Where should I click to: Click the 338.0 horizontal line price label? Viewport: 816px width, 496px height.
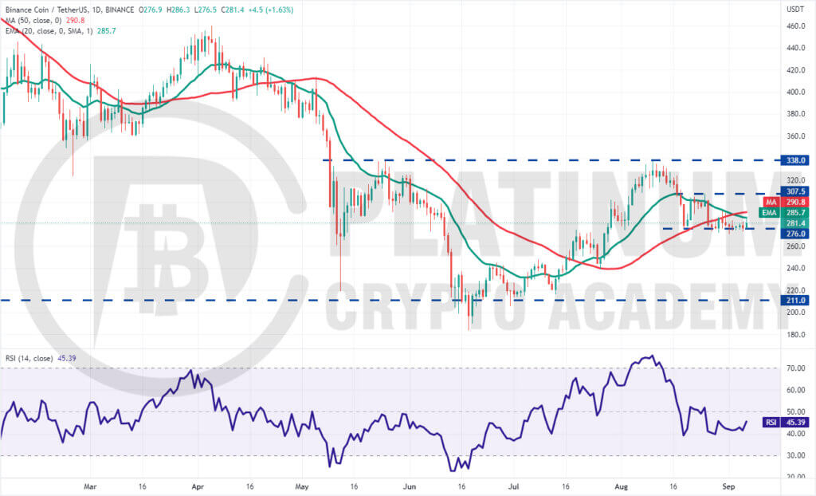click(x=795, y=160)
